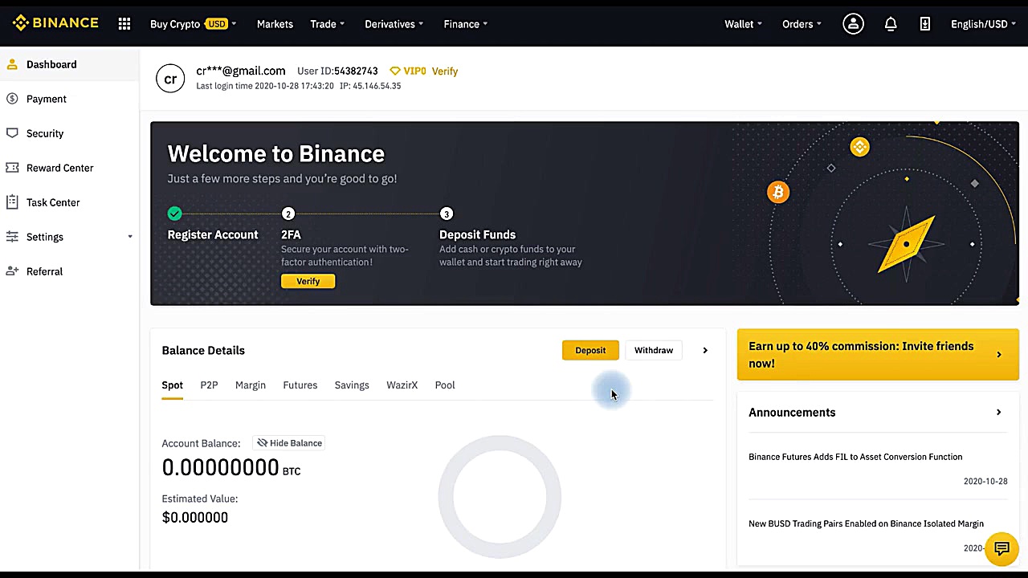This screenshot has height=578, width=1028.
Task: Click the Reward Center sidebar icon
Action: point(12,168)
